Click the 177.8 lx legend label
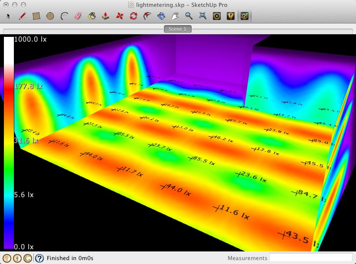 [28, 86]
